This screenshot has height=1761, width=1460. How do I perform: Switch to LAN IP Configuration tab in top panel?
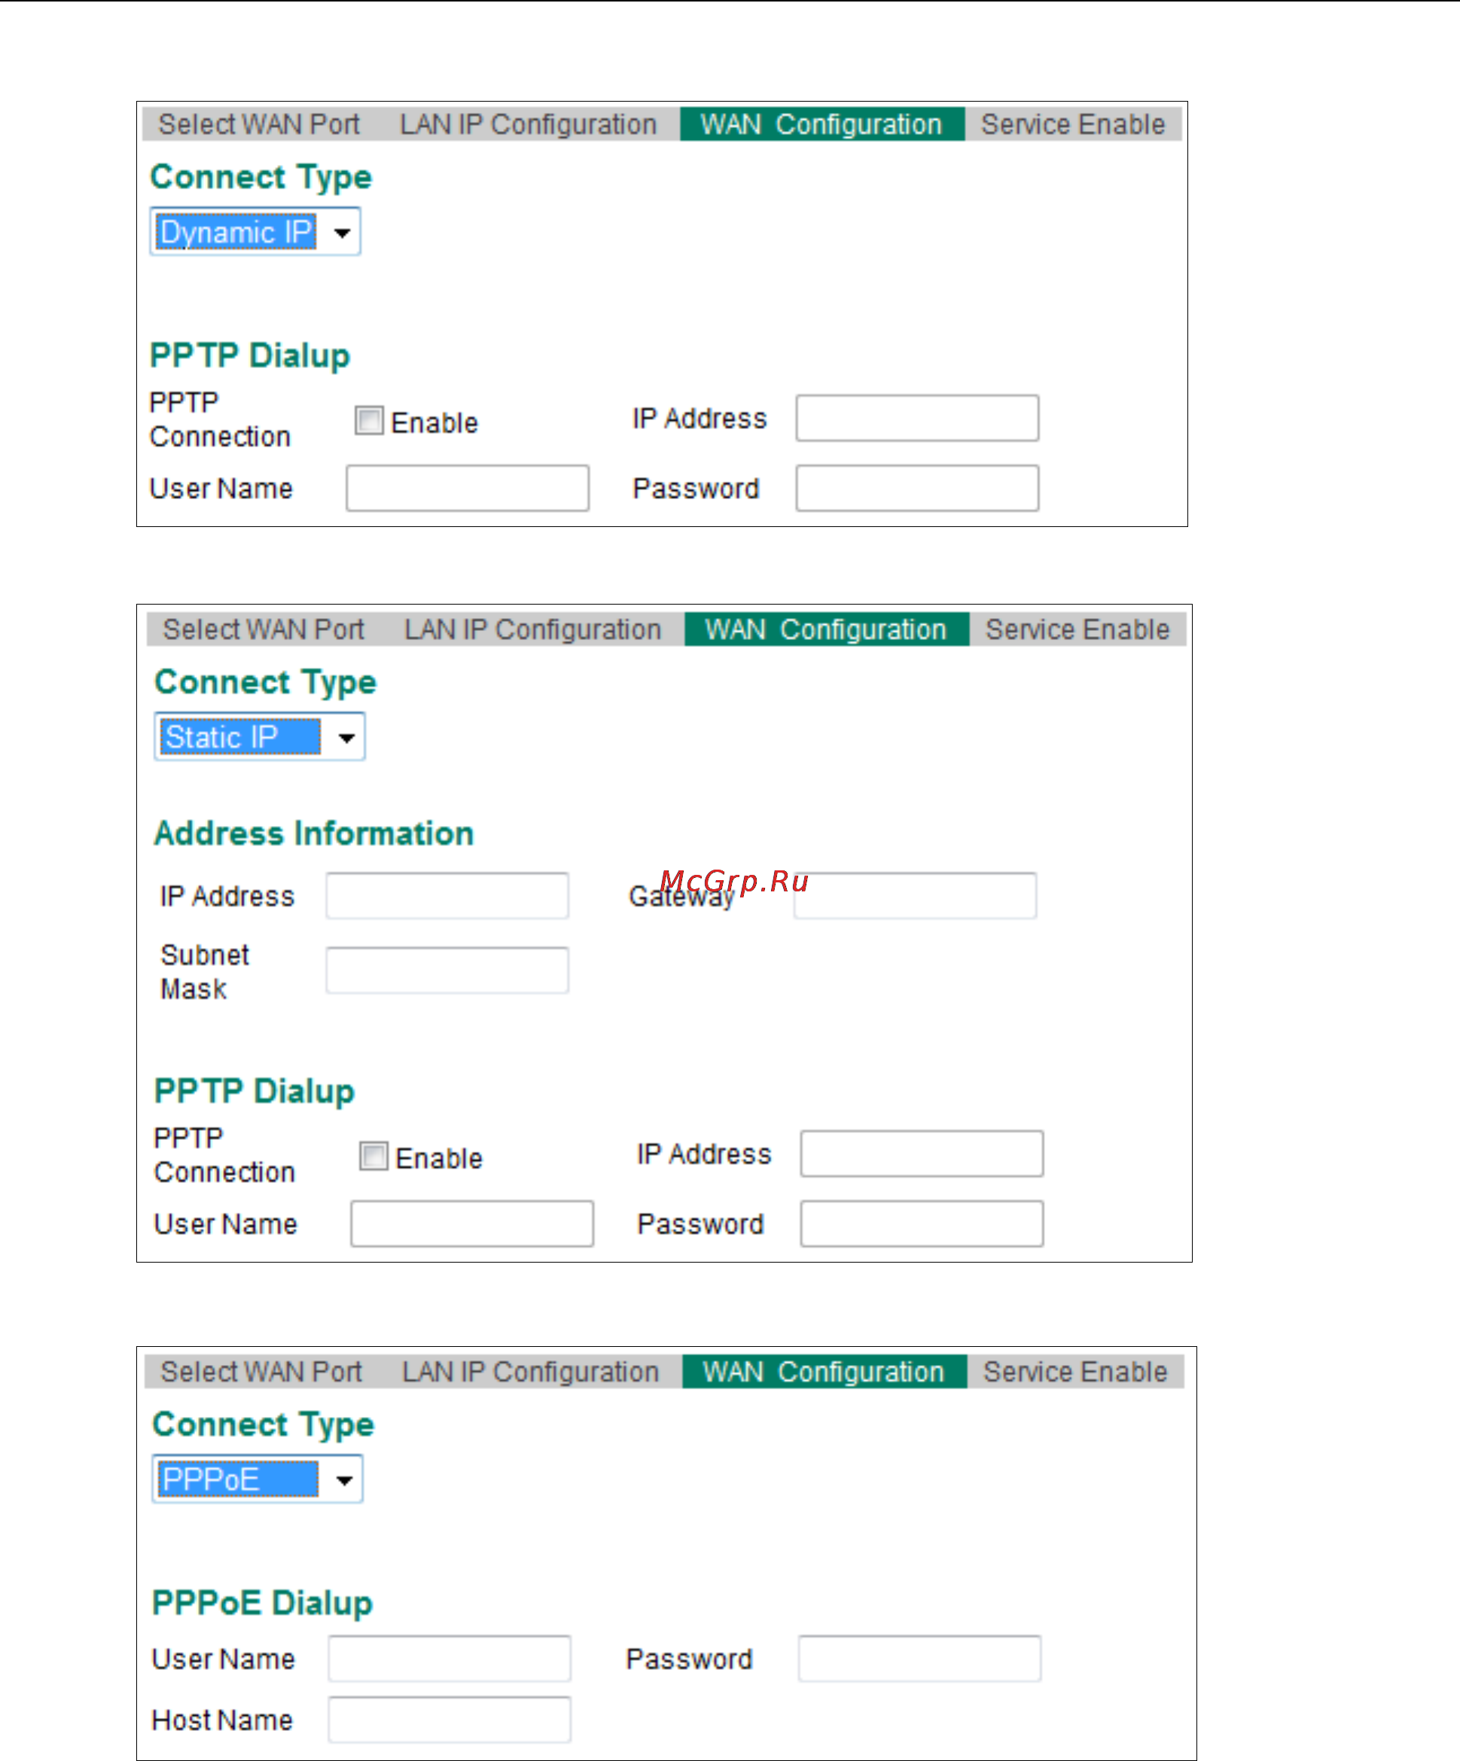click(529, 124)
